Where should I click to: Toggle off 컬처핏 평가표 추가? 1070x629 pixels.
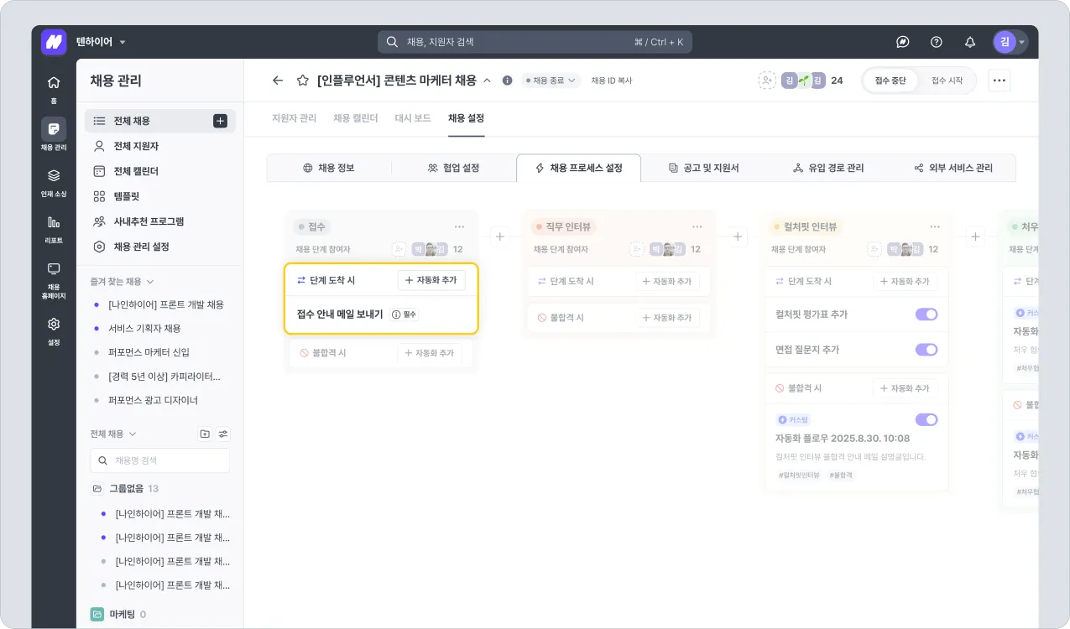tap(926, 314)
